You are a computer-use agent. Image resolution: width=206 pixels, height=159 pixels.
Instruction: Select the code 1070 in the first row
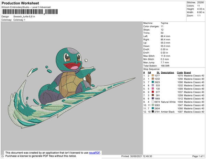tap(180, 76)
